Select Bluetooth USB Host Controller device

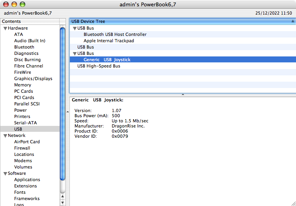(x=115, y=34)
